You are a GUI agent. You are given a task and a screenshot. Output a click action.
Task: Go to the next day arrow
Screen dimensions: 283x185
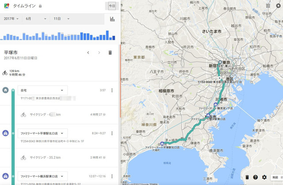coord(99,53)
